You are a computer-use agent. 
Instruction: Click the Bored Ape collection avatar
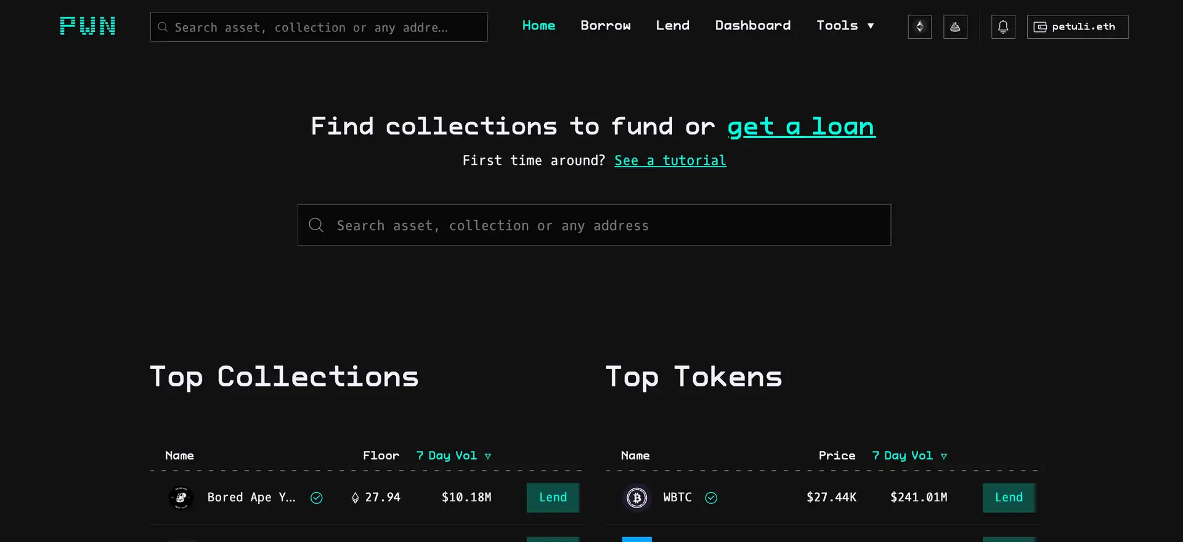[181, 498]
